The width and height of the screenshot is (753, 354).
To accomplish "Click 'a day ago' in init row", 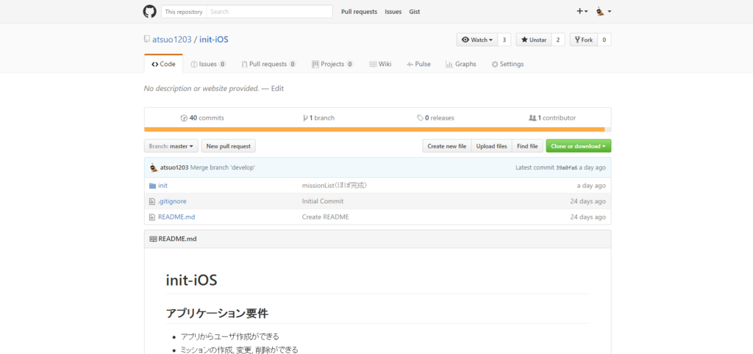I will [x=591, y=186].
